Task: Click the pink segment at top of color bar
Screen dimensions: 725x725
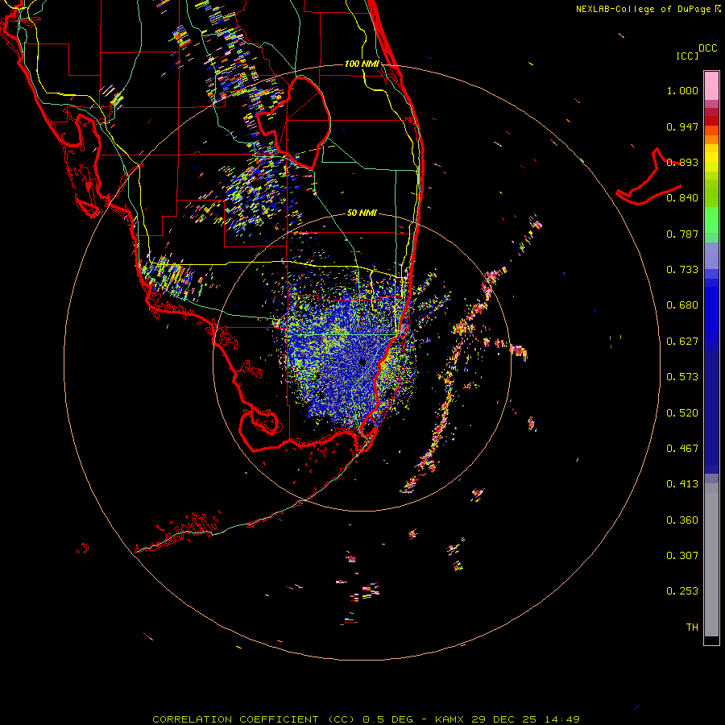Action: 711,85
